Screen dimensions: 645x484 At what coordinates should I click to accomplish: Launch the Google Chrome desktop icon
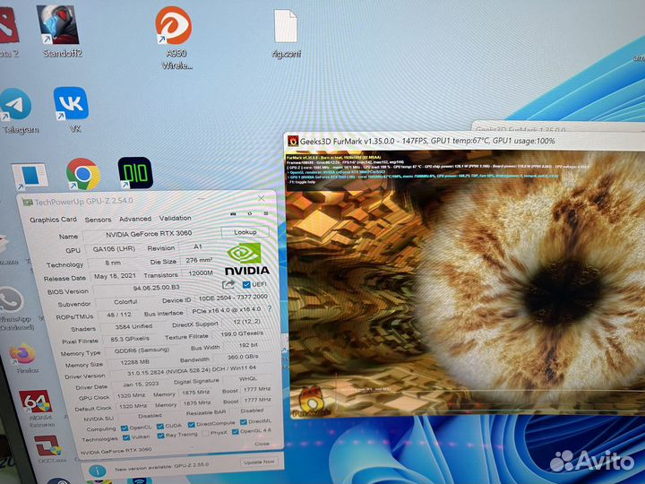coord(82,174)
